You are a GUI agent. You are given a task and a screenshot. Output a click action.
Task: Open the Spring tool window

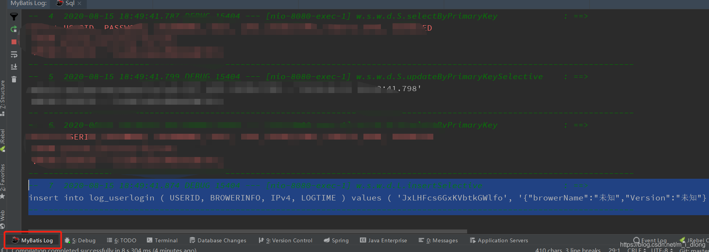pyautogui.click(x=336, y=240)
